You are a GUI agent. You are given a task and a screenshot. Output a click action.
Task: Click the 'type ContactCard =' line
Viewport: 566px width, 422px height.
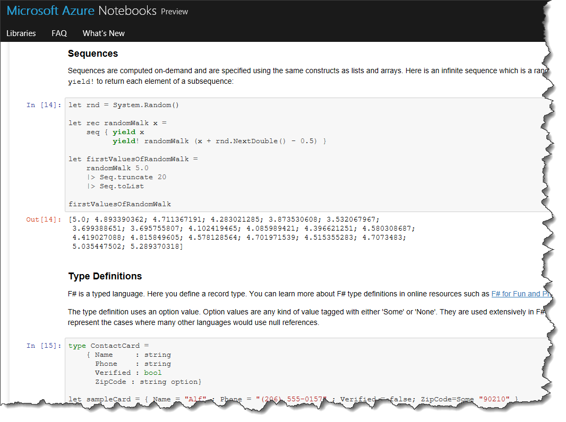[x=109, y=346]
